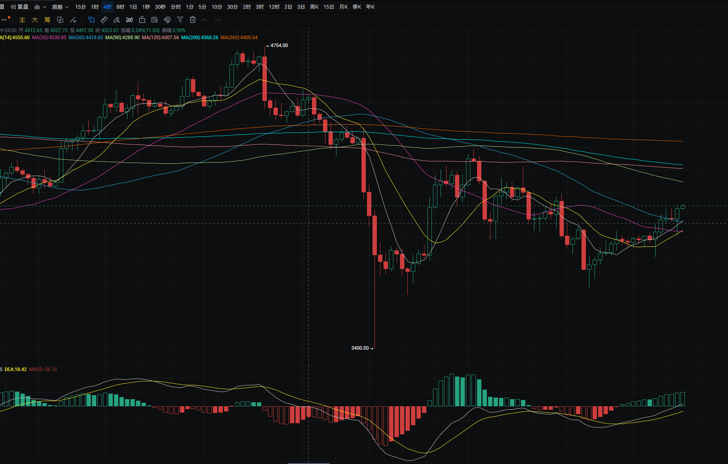Click the MA(200) indicator label
Viewport: 728px width, 464px height.
click(x=200, y=38)
